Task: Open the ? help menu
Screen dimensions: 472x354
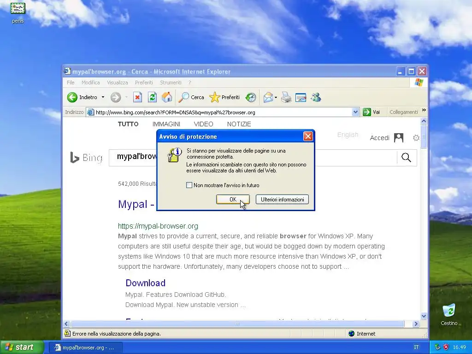Action: tap(189, 83)
